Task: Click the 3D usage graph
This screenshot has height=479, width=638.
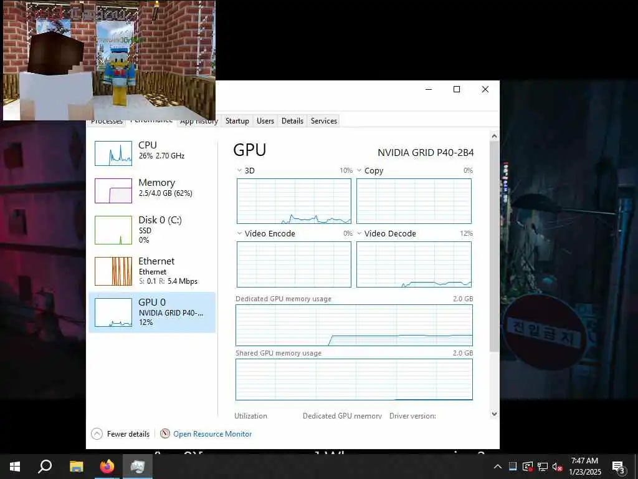Action: point(294,201)
